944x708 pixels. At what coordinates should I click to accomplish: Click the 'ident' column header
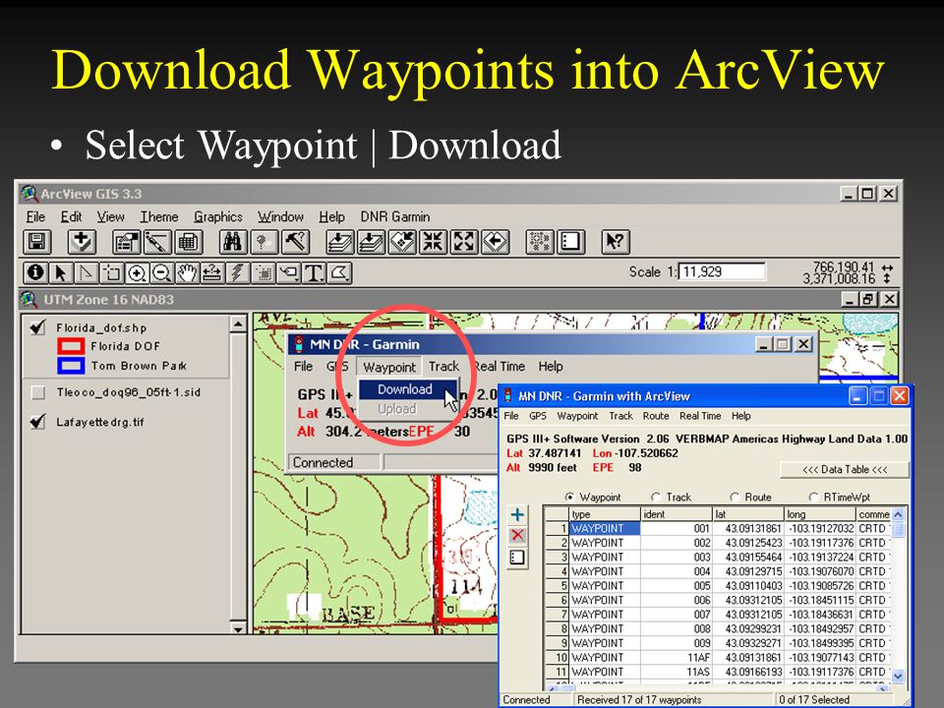(677, 514)
